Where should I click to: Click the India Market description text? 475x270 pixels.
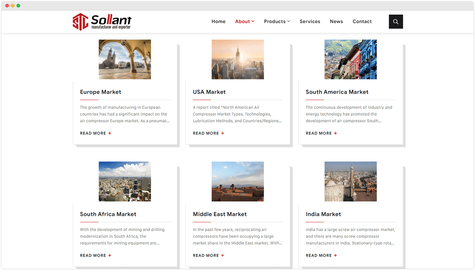pyautogui.click(x=351, y=236)
